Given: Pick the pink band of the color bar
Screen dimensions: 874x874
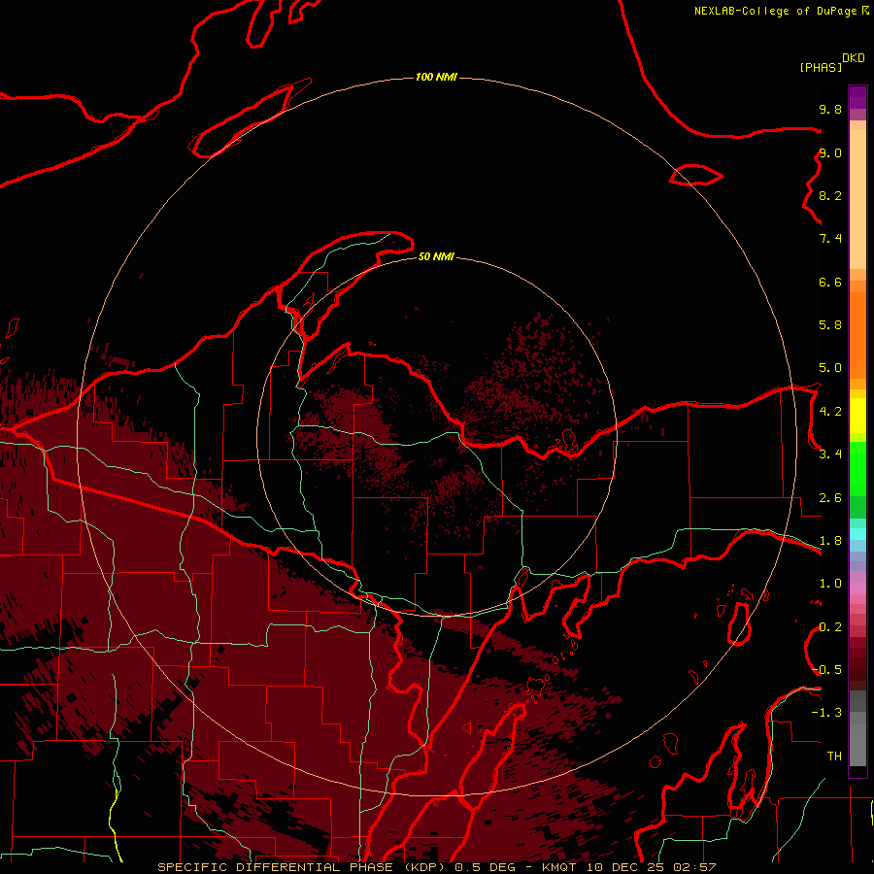Looking at the screenshot, I should [857, 588].
